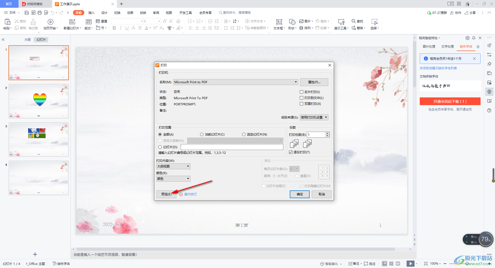Collapse the slide thumbnail pane chevrons

click(x=3, y=40)
